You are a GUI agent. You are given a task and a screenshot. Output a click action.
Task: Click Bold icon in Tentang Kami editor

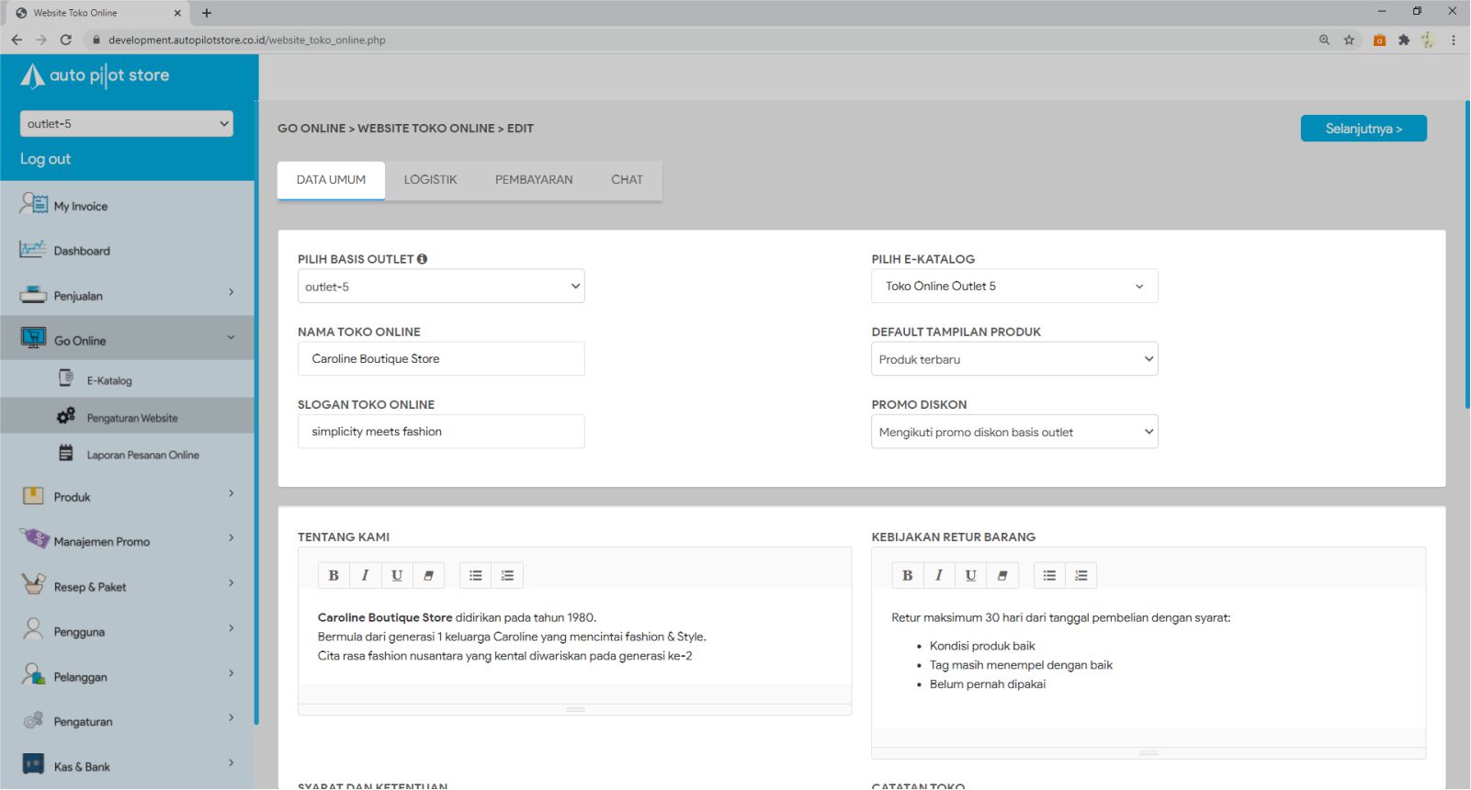pos(334,576)
